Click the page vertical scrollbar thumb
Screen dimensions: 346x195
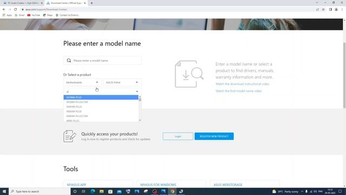(344, 75)
